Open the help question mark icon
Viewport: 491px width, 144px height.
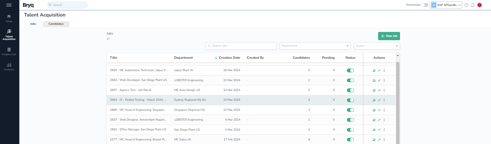click(x=466, y=5)
